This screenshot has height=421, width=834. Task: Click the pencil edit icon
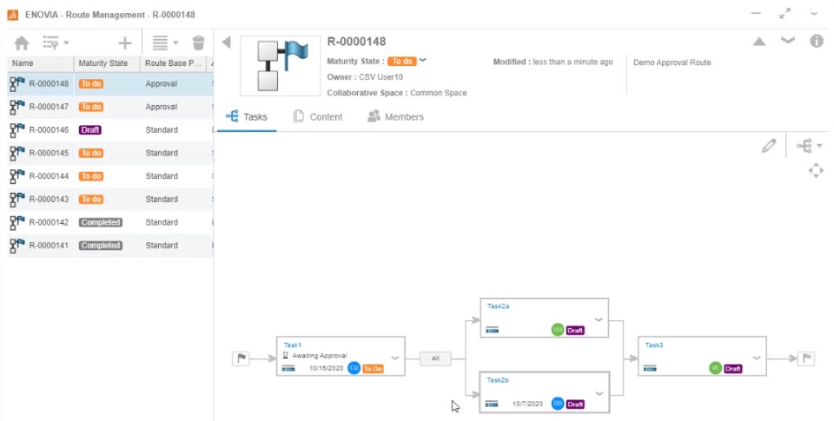tap(769, 146)
